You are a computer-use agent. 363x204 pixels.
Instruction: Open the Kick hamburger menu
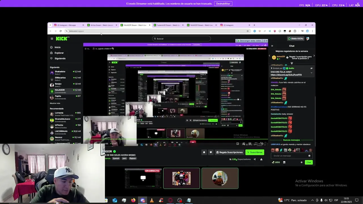click(x=52, y=39)
